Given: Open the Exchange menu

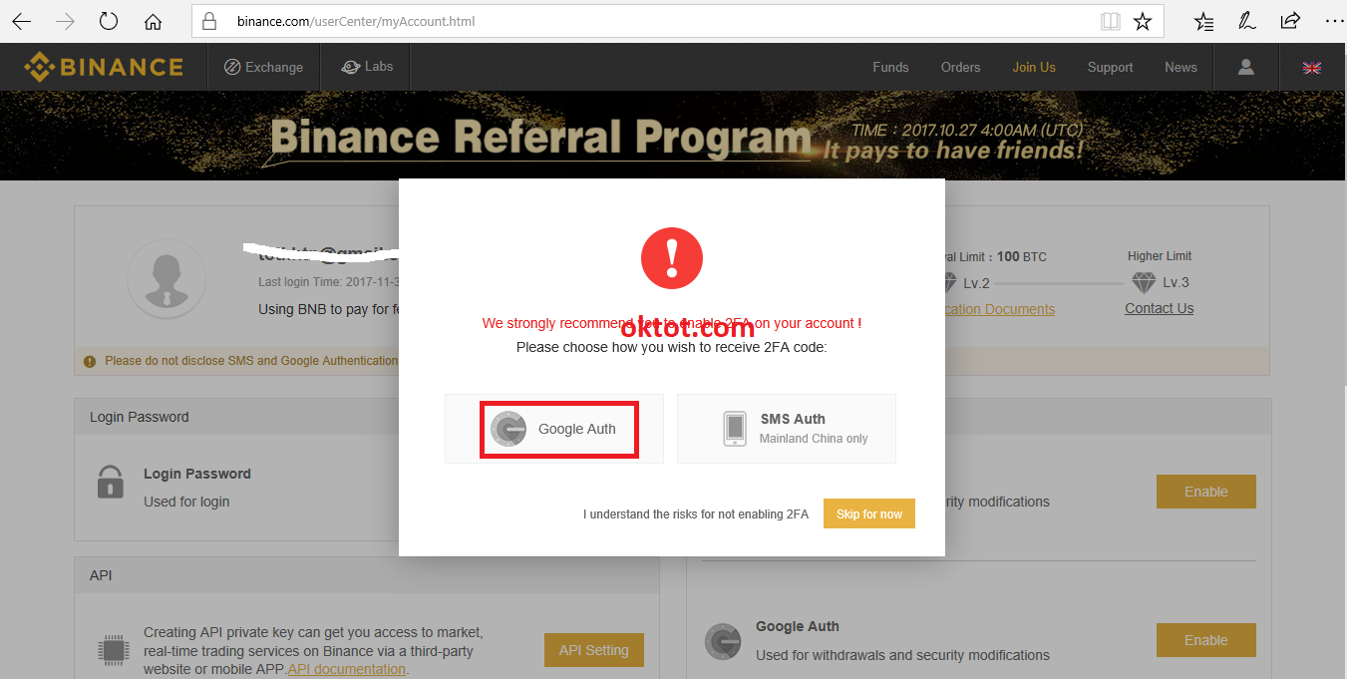Looking at the screenshot, I should [x=263, y=67].
